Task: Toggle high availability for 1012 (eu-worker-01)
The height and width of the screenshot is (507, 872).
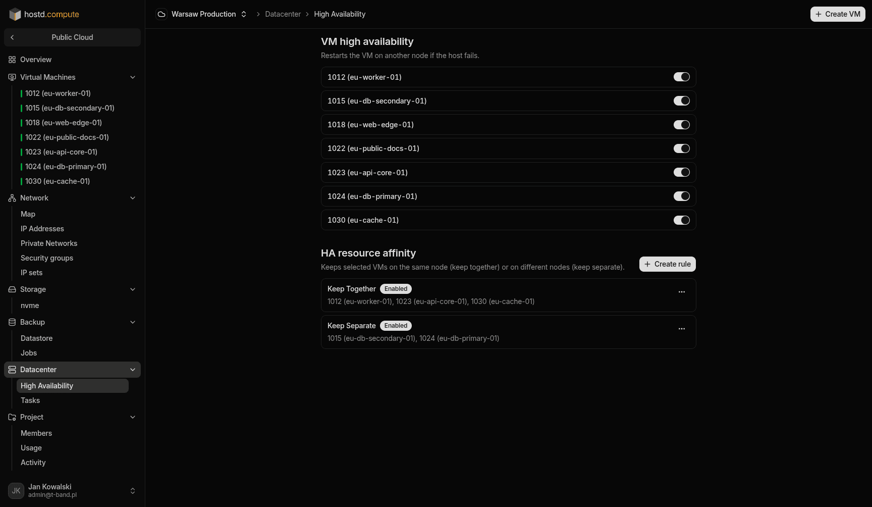Action: tap(682, 77)
